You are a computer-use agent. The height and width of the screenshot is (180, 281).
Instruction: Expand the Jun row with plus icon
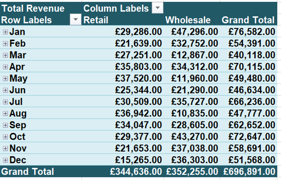coord(5,90)
